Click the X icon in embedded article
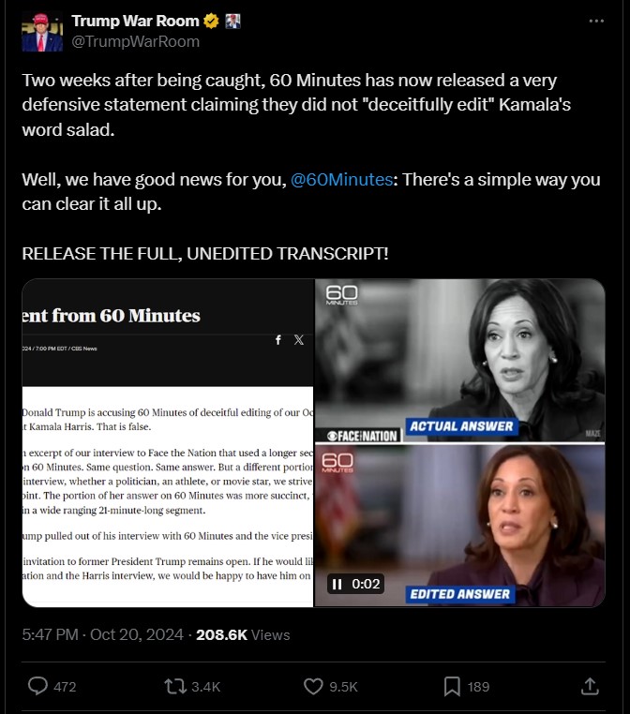This screenshot has width=630, height=714. 299,340
